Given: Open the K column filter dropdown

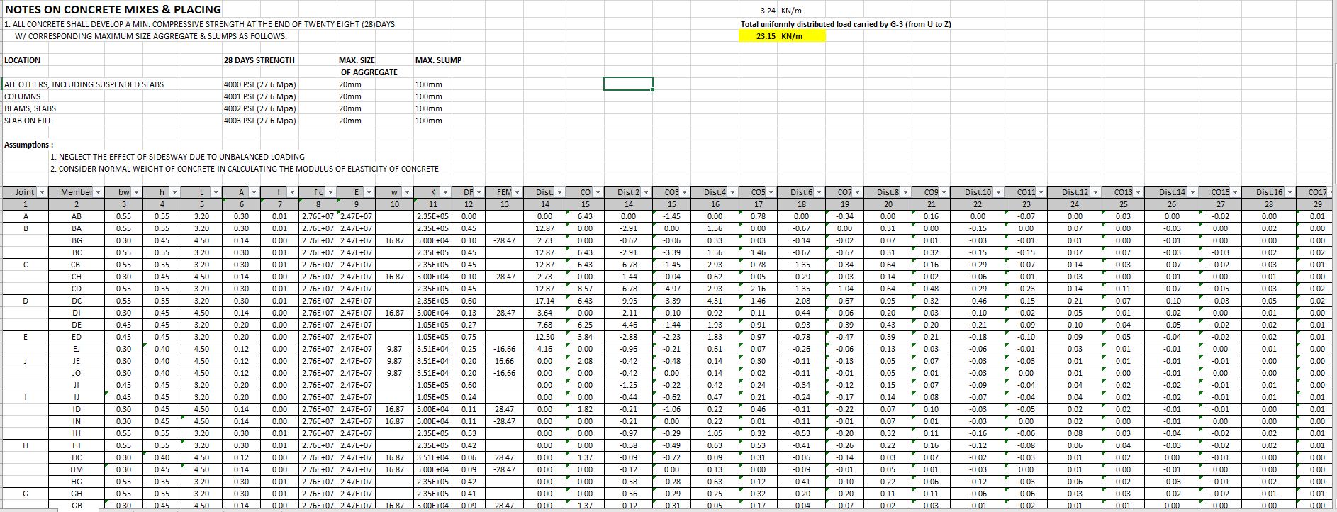Looking at the screenshot, I should click(445, 192).
